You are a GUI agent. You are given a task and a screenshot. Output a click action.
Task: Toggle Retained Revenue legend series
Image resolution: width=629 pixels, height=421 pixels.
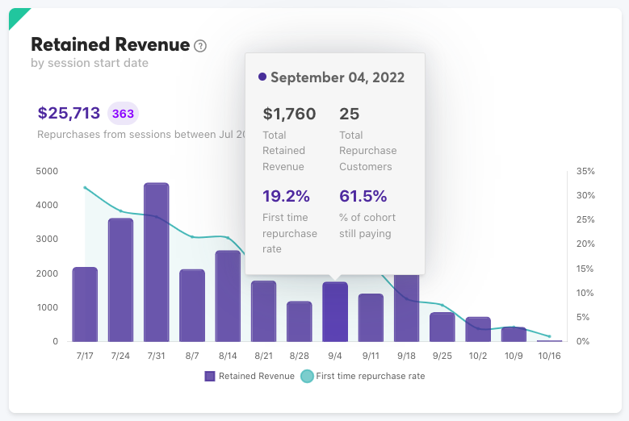pos(250,376)
